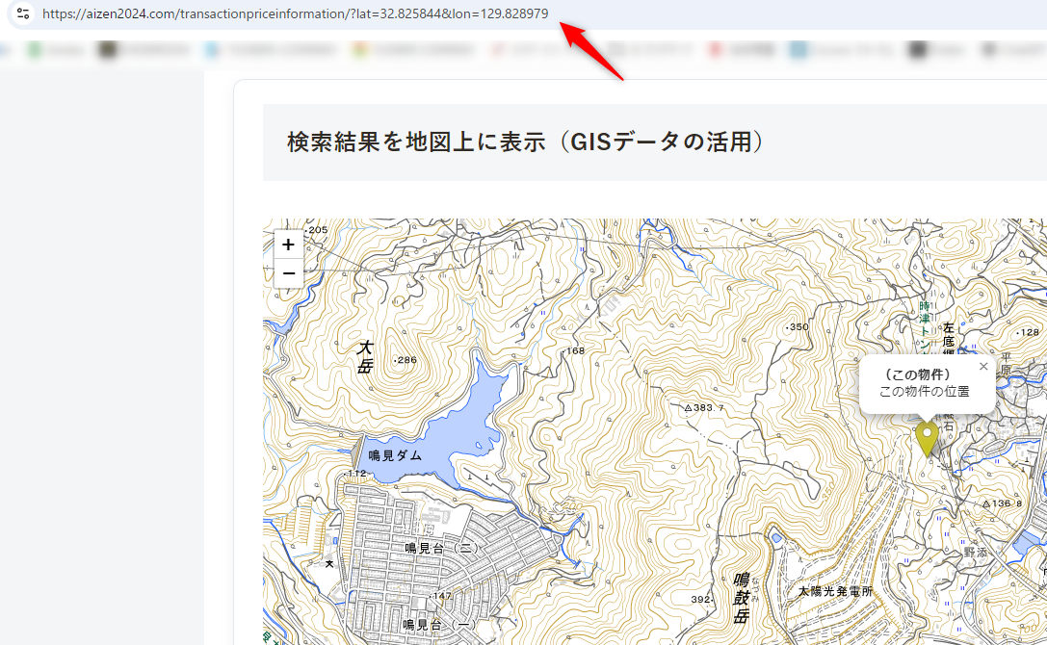Click the 鳴見台（一）district label
Screen dimensions: 1047x645
pos(440,625)
